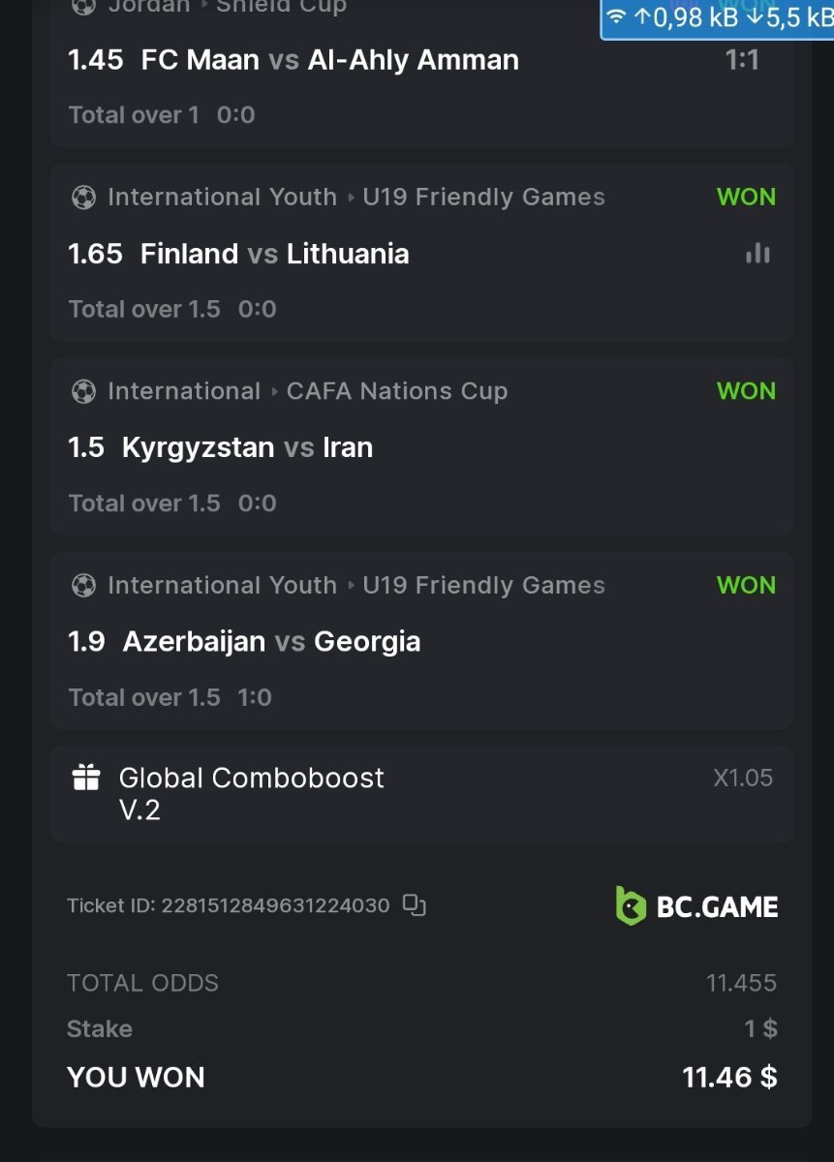This screenshot has width=834, height=1162.
Task: Open the Azerbaijan vs Georgia match
Action: (271, 641)
